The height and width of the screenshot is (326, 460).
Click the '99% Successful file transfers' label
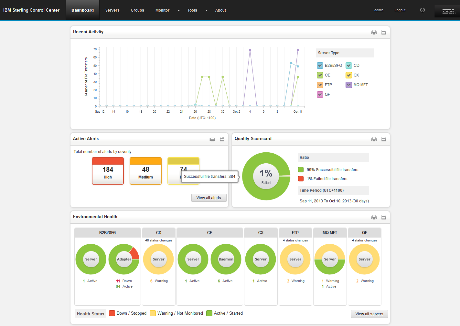pos(332,170)
